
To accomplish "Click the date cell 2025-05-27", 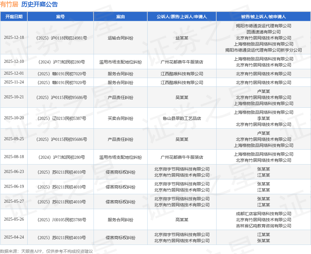I will point(14,201).
